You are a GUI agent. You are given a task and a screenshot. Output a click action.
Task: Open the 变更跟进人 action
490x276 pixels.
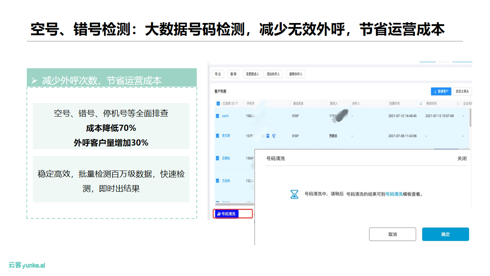point(252,74)
